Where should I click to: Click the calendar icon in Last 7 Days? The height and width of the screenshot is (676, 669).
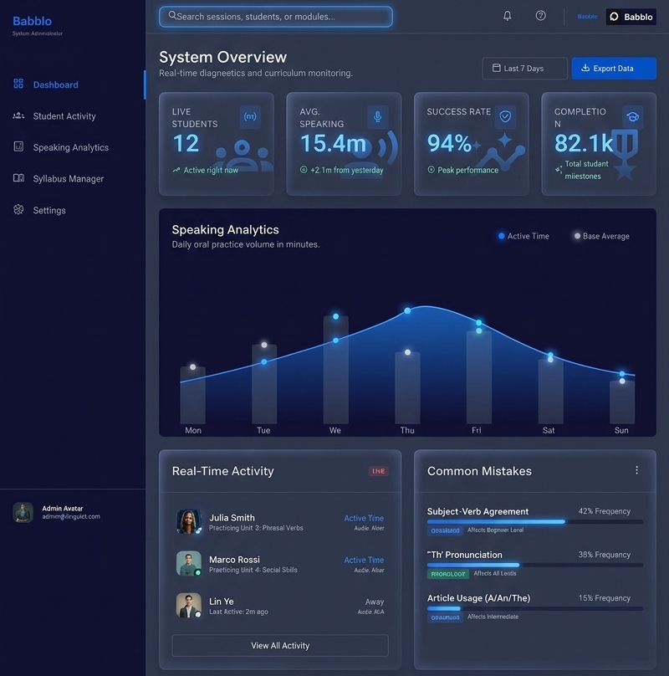point(496,68)
